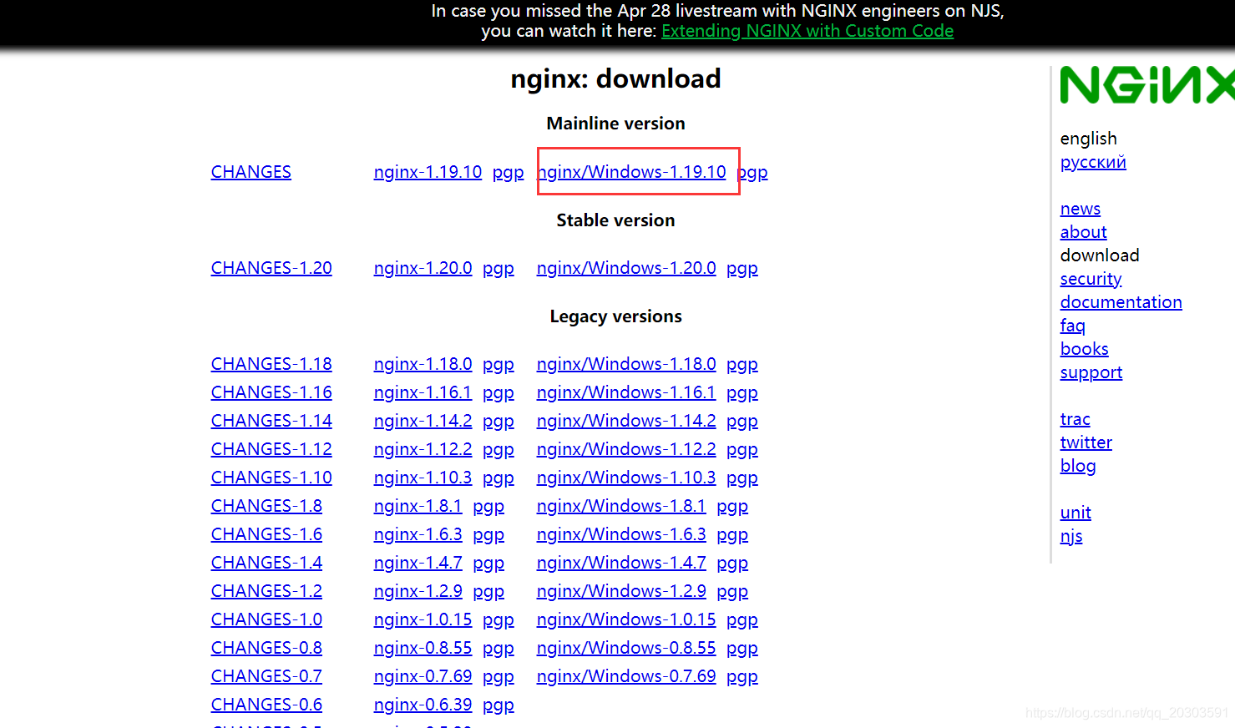Screen dimensions: 1235x728
Task: Click the NGINX logo
Action: [x=1147, y=85]
